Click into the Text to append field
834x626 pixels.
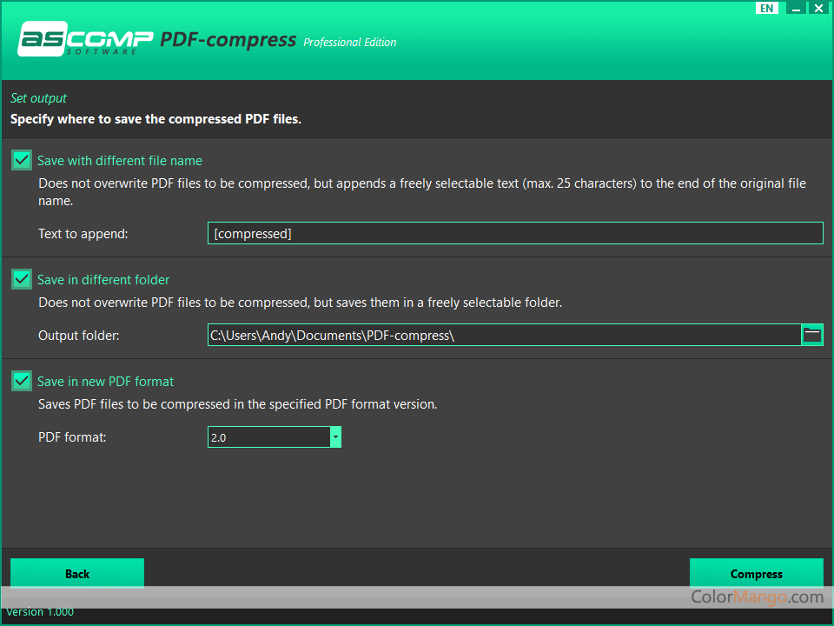514,233
